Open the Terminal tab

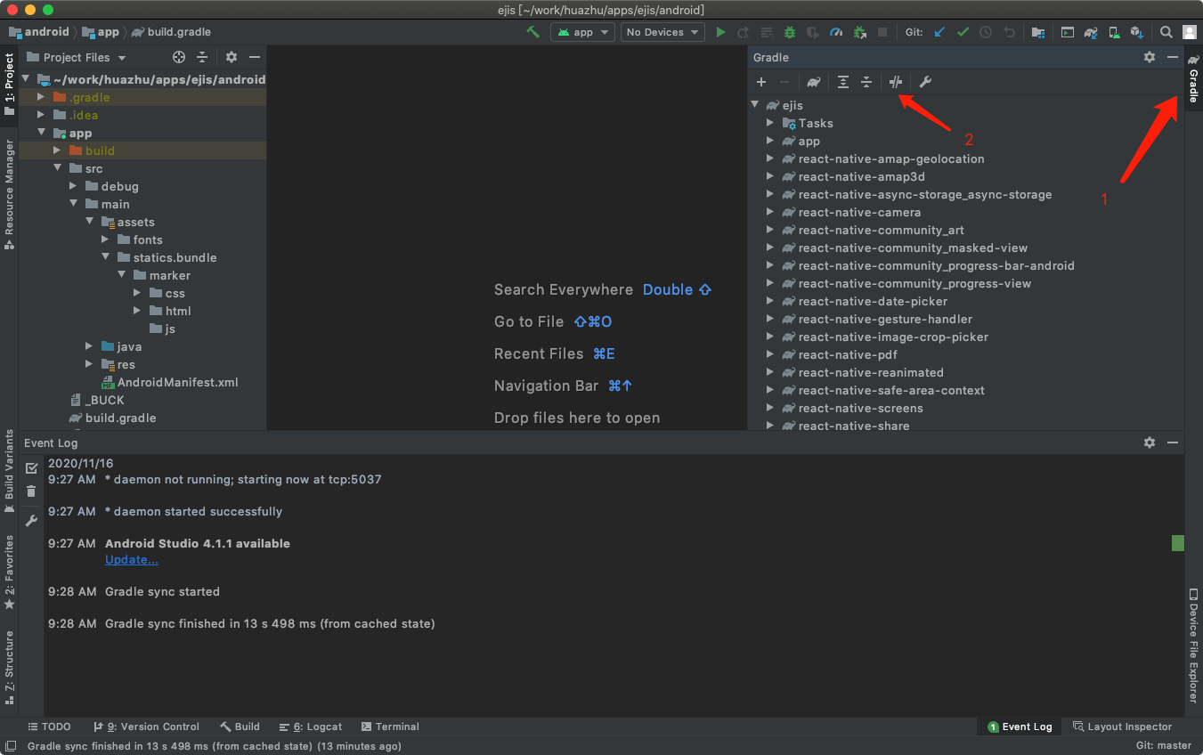coord(390,727)
